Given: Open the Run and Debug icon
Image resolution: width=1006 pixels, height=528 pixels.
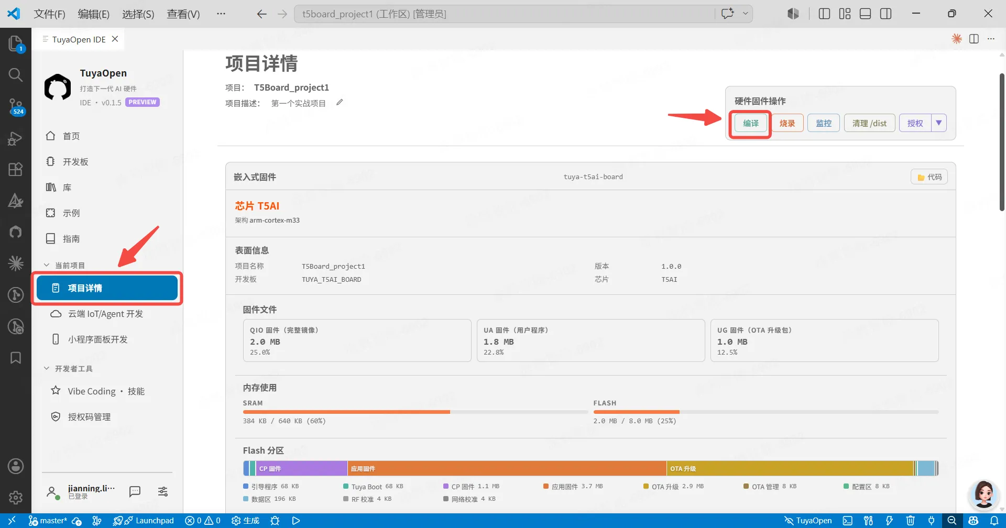Looking at the screenshot, I should [16, 138].
